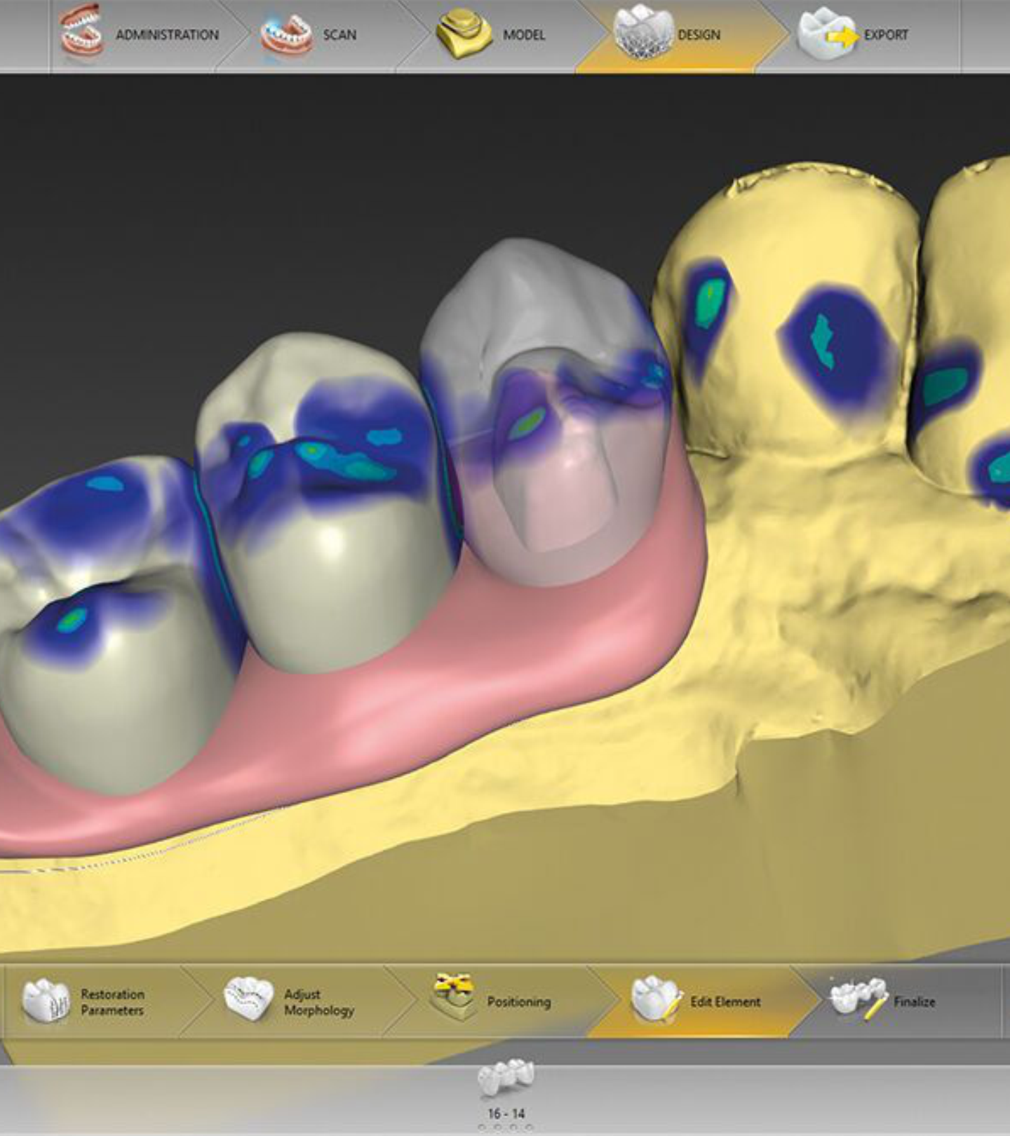Open the Administration phase icon

[x=81, y=32]
